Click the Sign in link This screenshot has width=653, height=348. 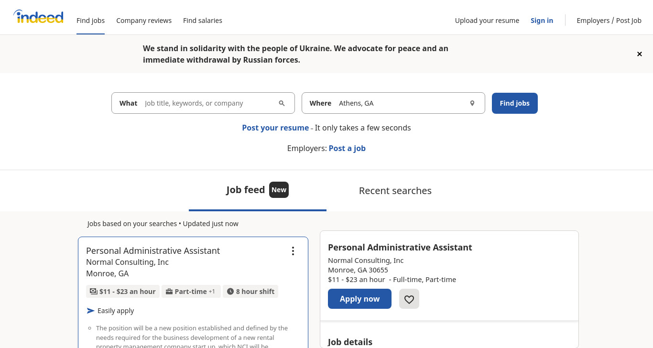pyautogui.click(x=542, y=21)
